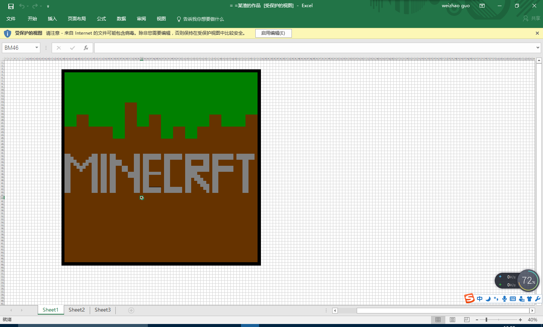Toggle Sogou 中 Chinese/English mode
This screenshot has height=327, width=543.
pos(480,299)
